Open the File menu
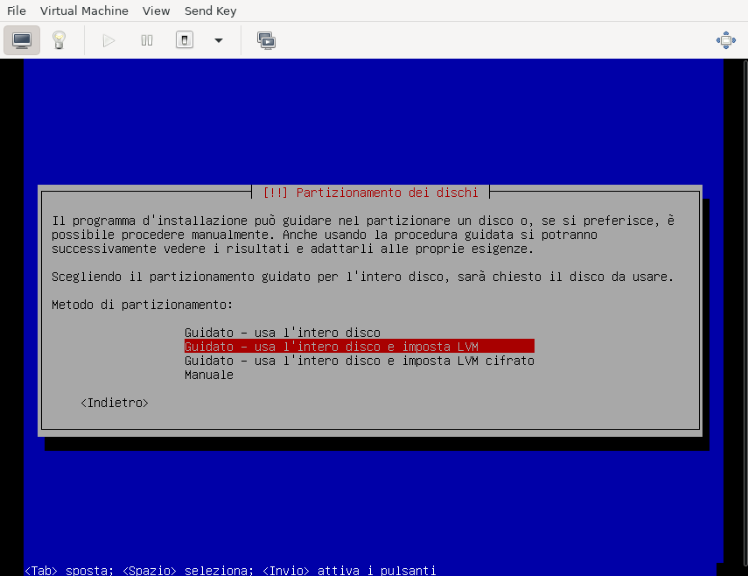748x576 pixels. 17,11
